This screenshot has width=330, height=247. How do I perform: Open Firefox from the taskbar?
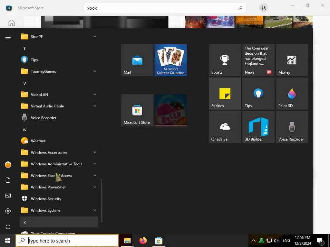coord(143,241)
